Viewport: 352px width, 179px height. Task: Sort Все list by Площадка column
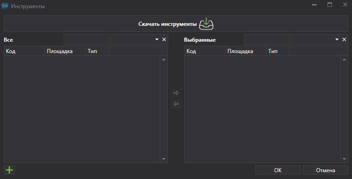tap(65, 51)
